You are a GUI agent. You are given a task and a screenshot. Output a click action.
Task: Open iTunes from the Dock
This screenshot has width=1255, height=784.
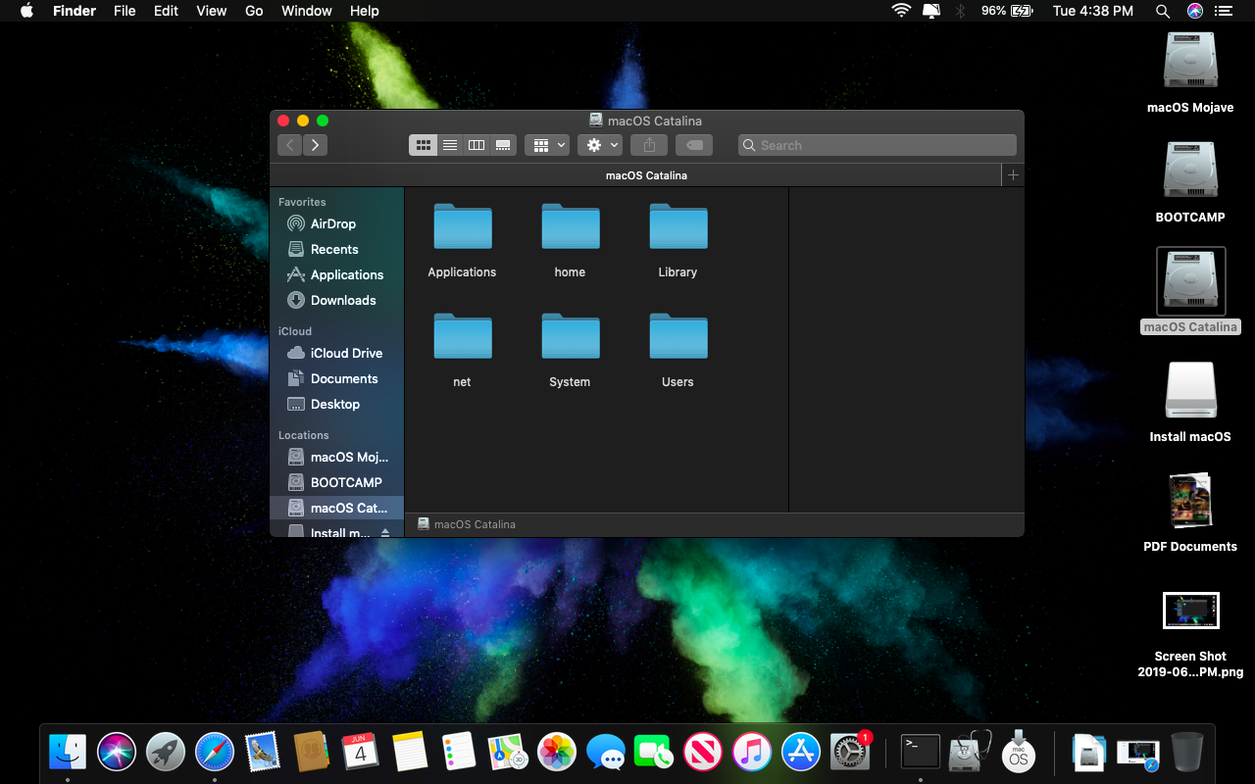[752, 752]
